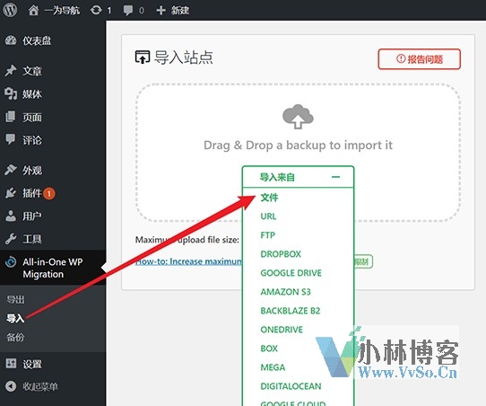The image size is (486, 406).
Task: Select GOOGLE DRIVE as import source
Action: tap(291, 273)
